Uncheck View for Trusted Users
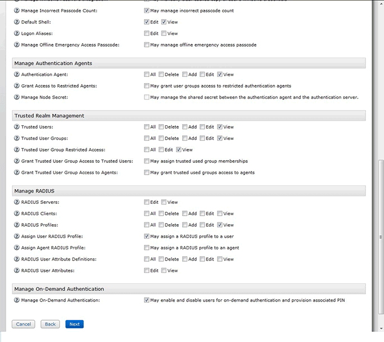384x342 pixels. 220,127
